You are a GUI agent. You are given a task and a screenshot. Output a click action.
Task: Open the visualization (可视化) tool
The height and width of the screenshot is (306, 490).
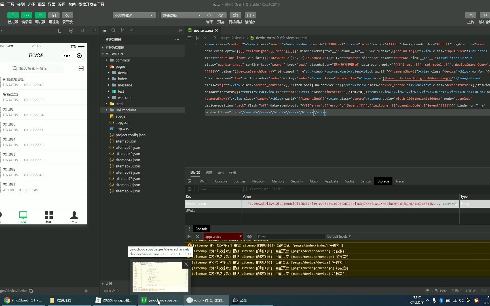[x=54, y=15]
